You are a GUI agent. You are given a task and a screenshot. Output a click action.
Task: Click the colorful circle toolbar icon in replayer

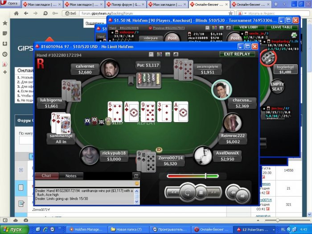pos(159,54)
